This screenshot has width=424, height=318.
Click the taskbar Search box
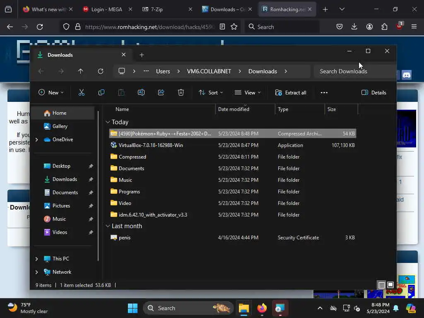[x=188, y=308]
